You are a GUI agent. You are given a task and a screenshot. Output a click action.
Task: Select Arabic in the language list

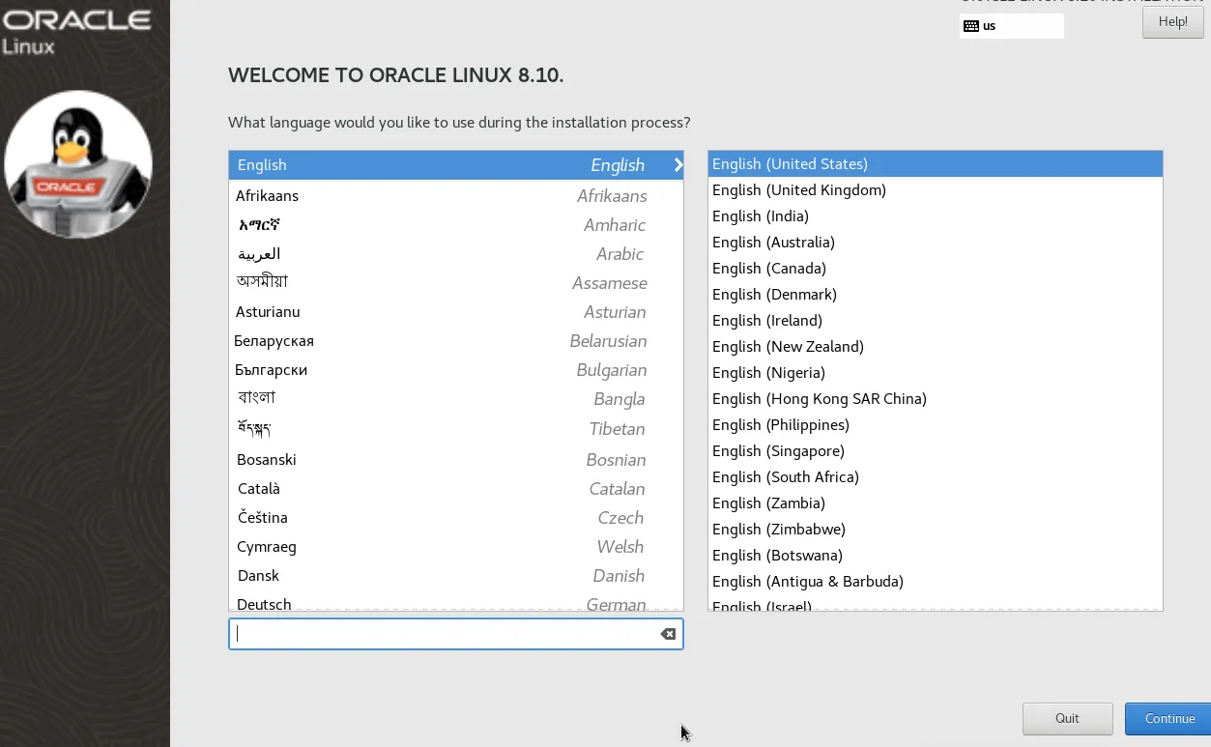tap(456, 253)
